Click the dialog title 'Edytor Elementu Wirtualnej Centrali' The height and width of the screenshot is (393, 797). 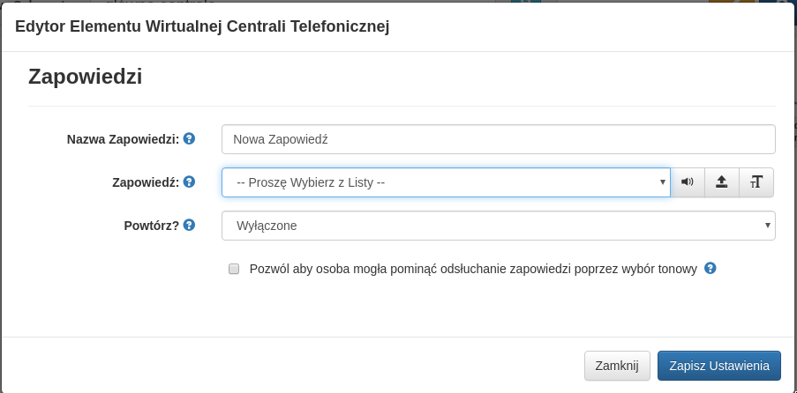click(202, 26)
